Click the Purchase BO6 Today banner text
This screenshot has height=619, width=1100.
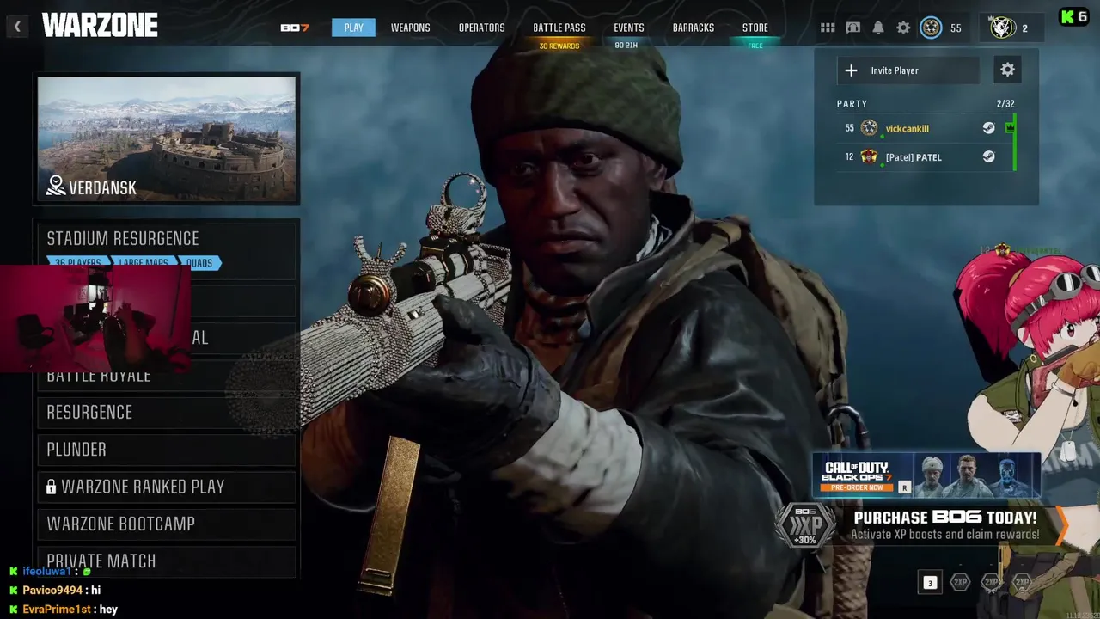click(x=944, y=524)
